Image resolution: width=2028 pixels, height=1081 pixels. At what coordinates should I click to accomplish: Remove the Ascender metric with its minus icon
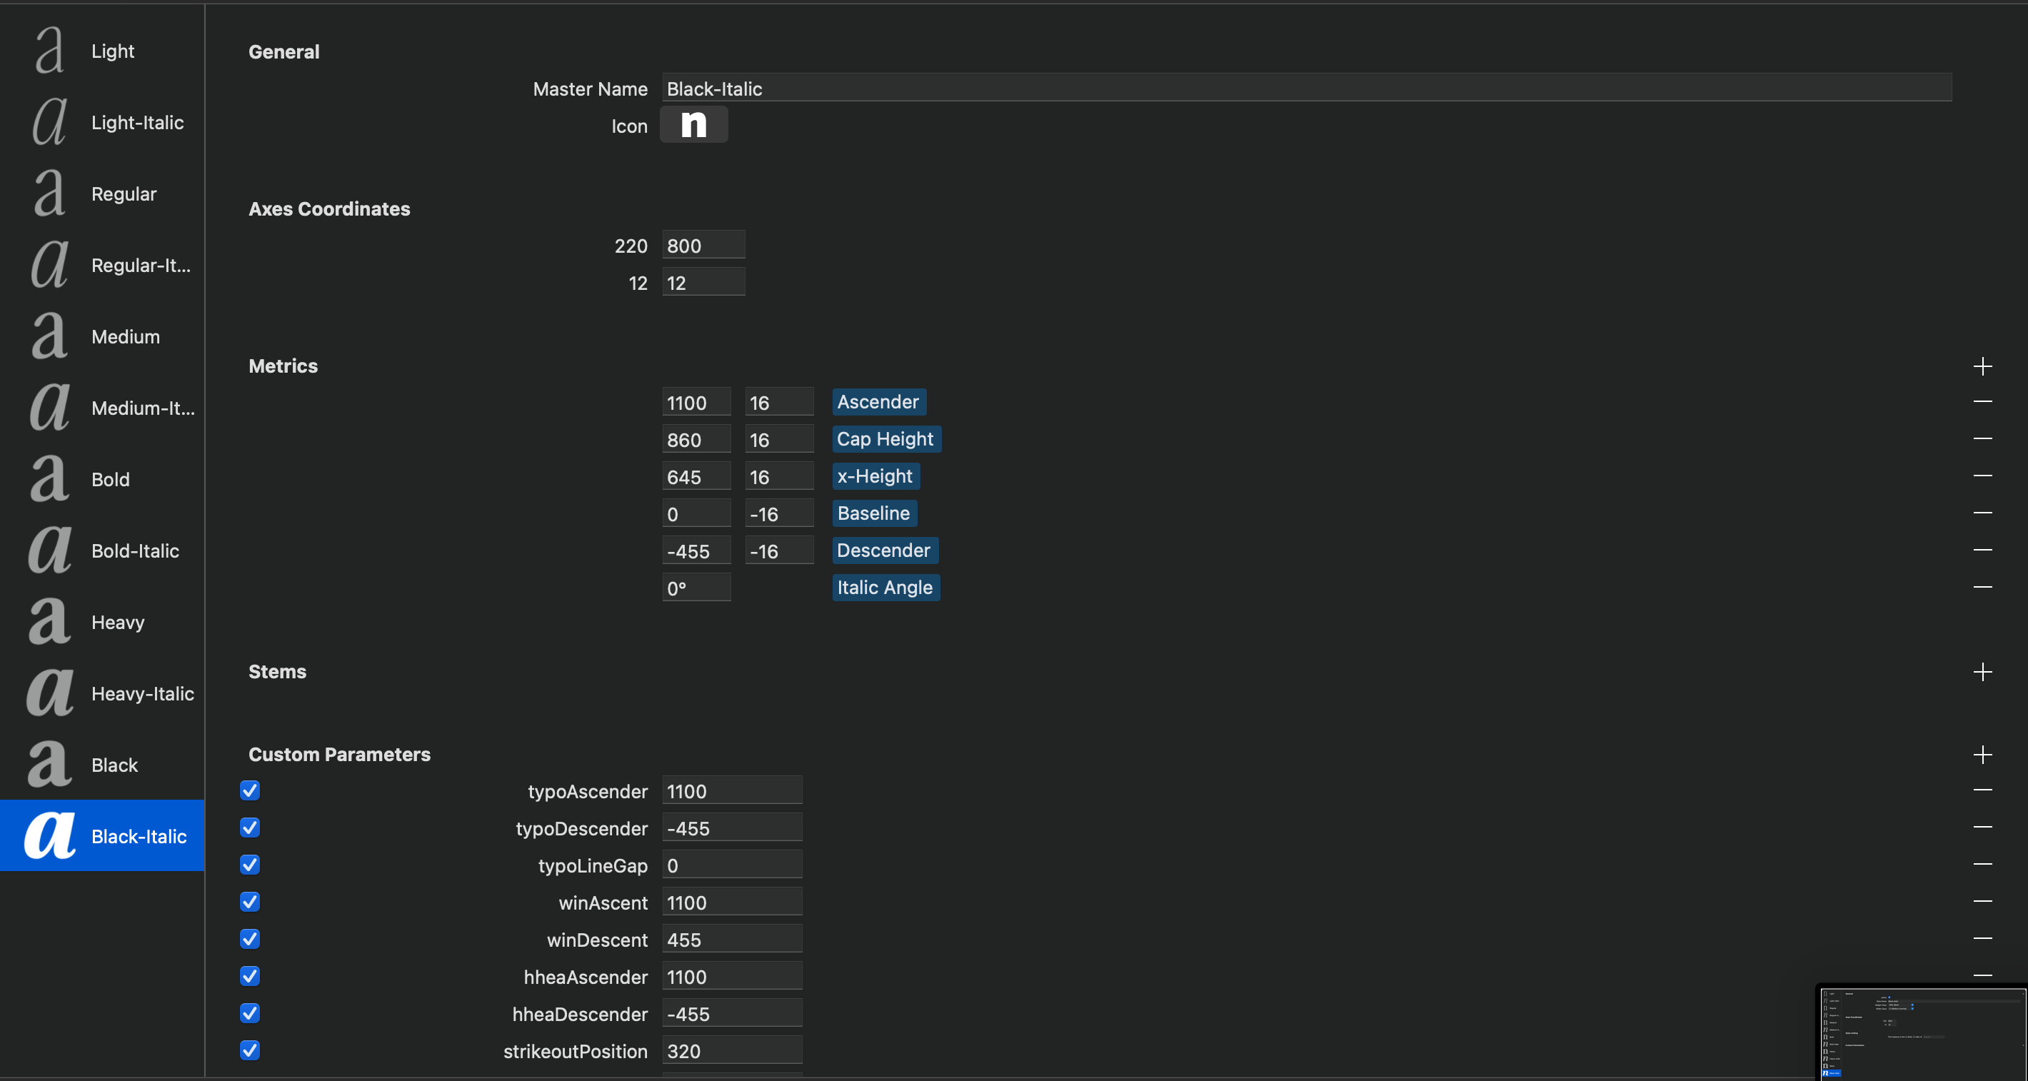(1982, 401)
